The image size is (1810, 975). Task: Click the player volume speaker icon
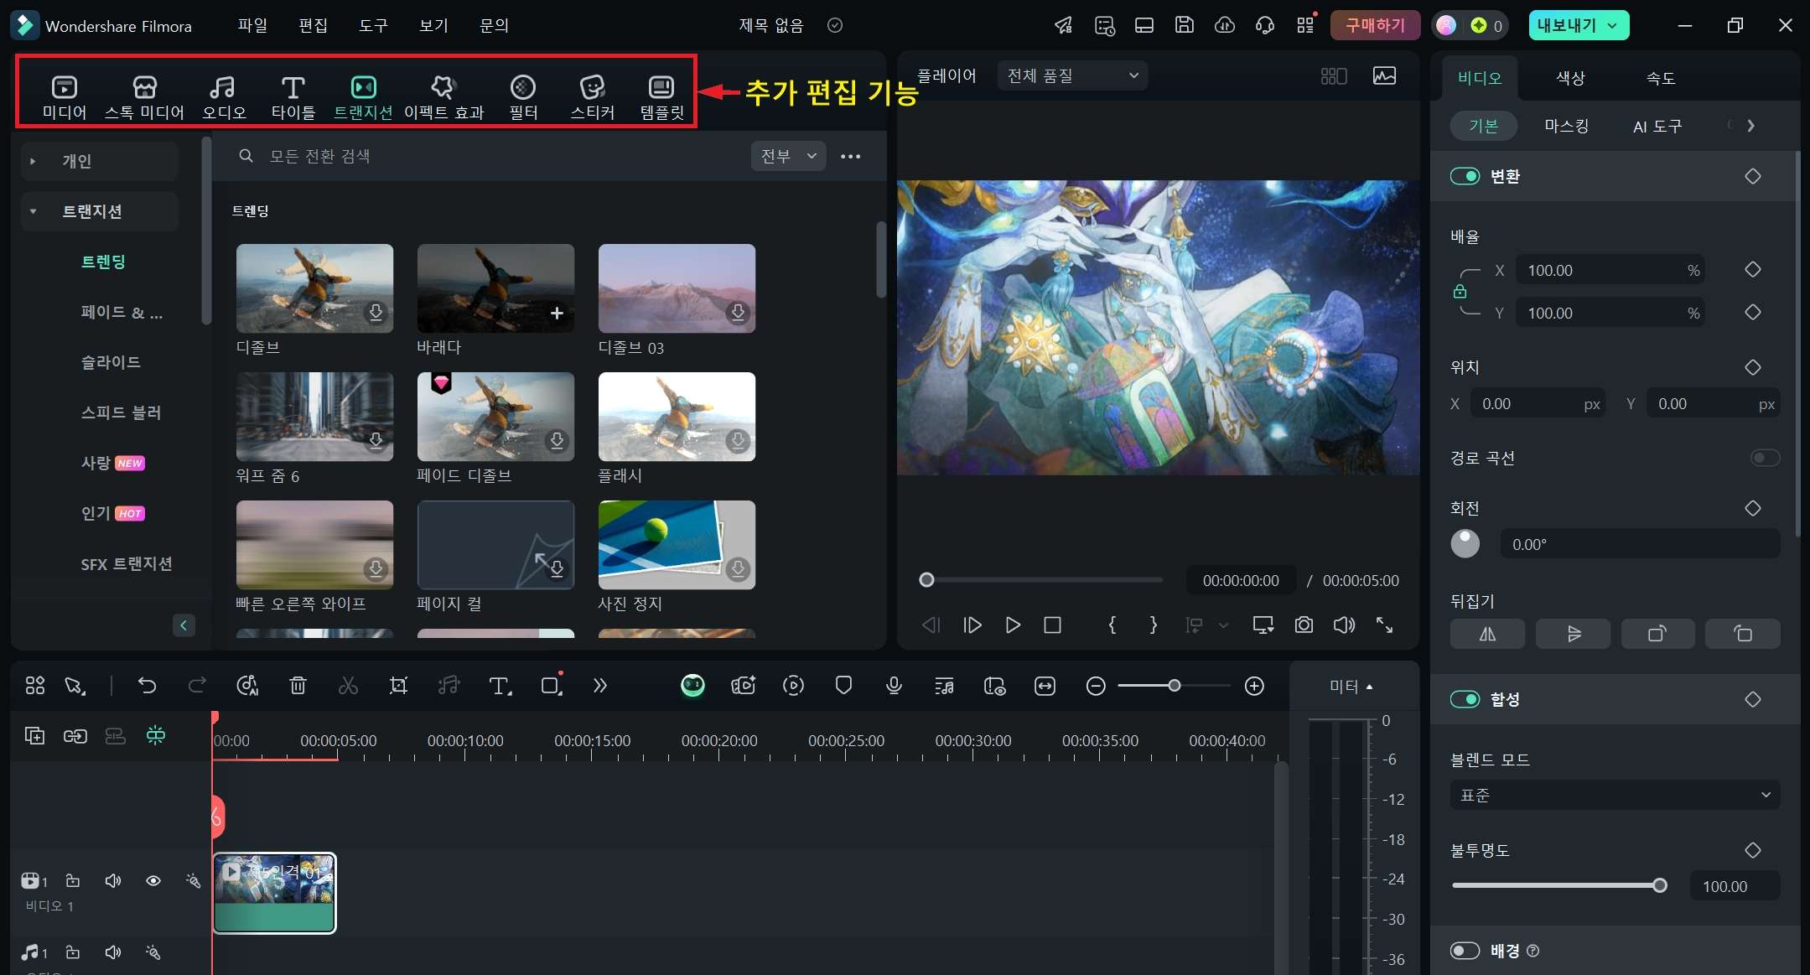click(1344, 625)
